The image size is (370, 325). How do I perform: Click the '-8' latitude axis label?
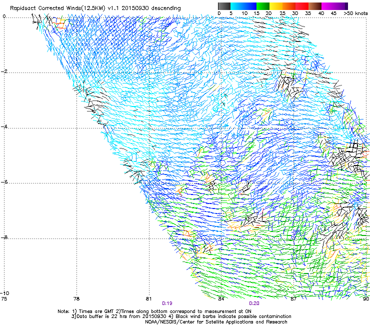coord(4,237)
